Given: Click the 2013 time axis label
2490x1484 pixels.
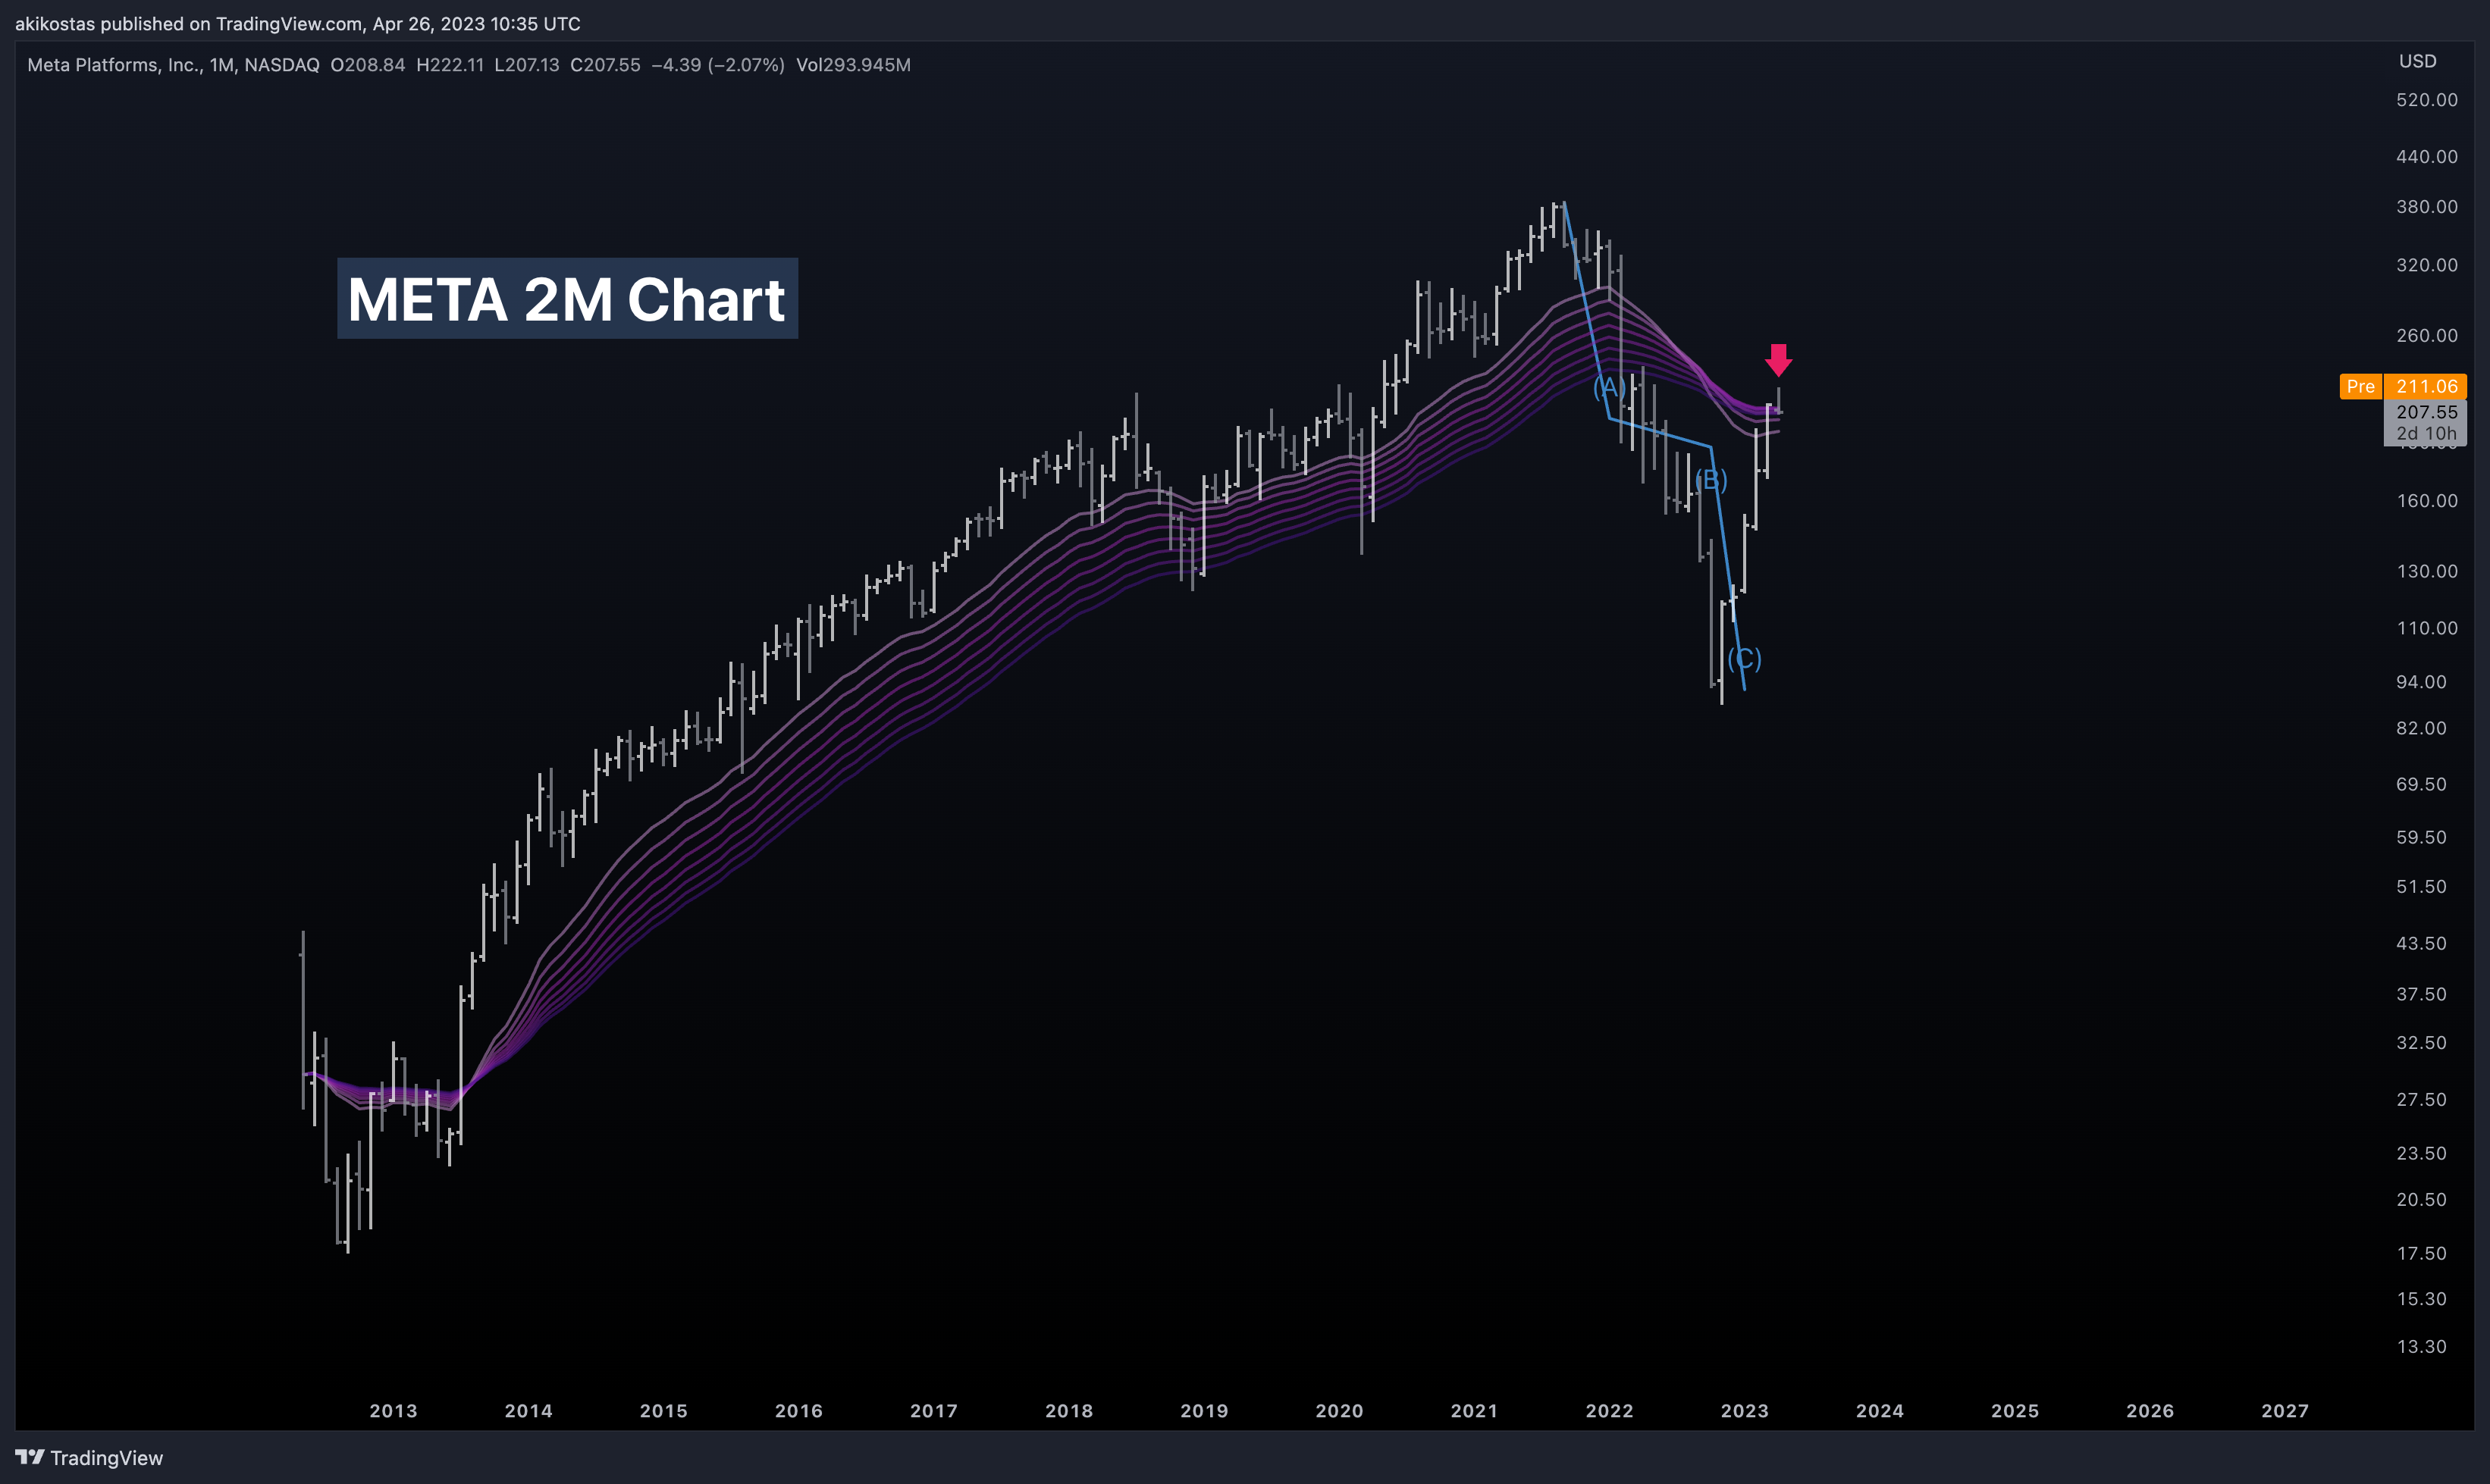Looking at the screenshot, I should (394, 1410).
